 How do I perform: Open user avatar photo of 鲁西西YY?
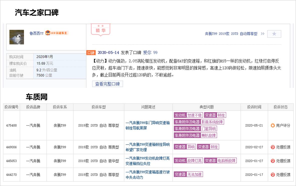(x=17, y=37)
